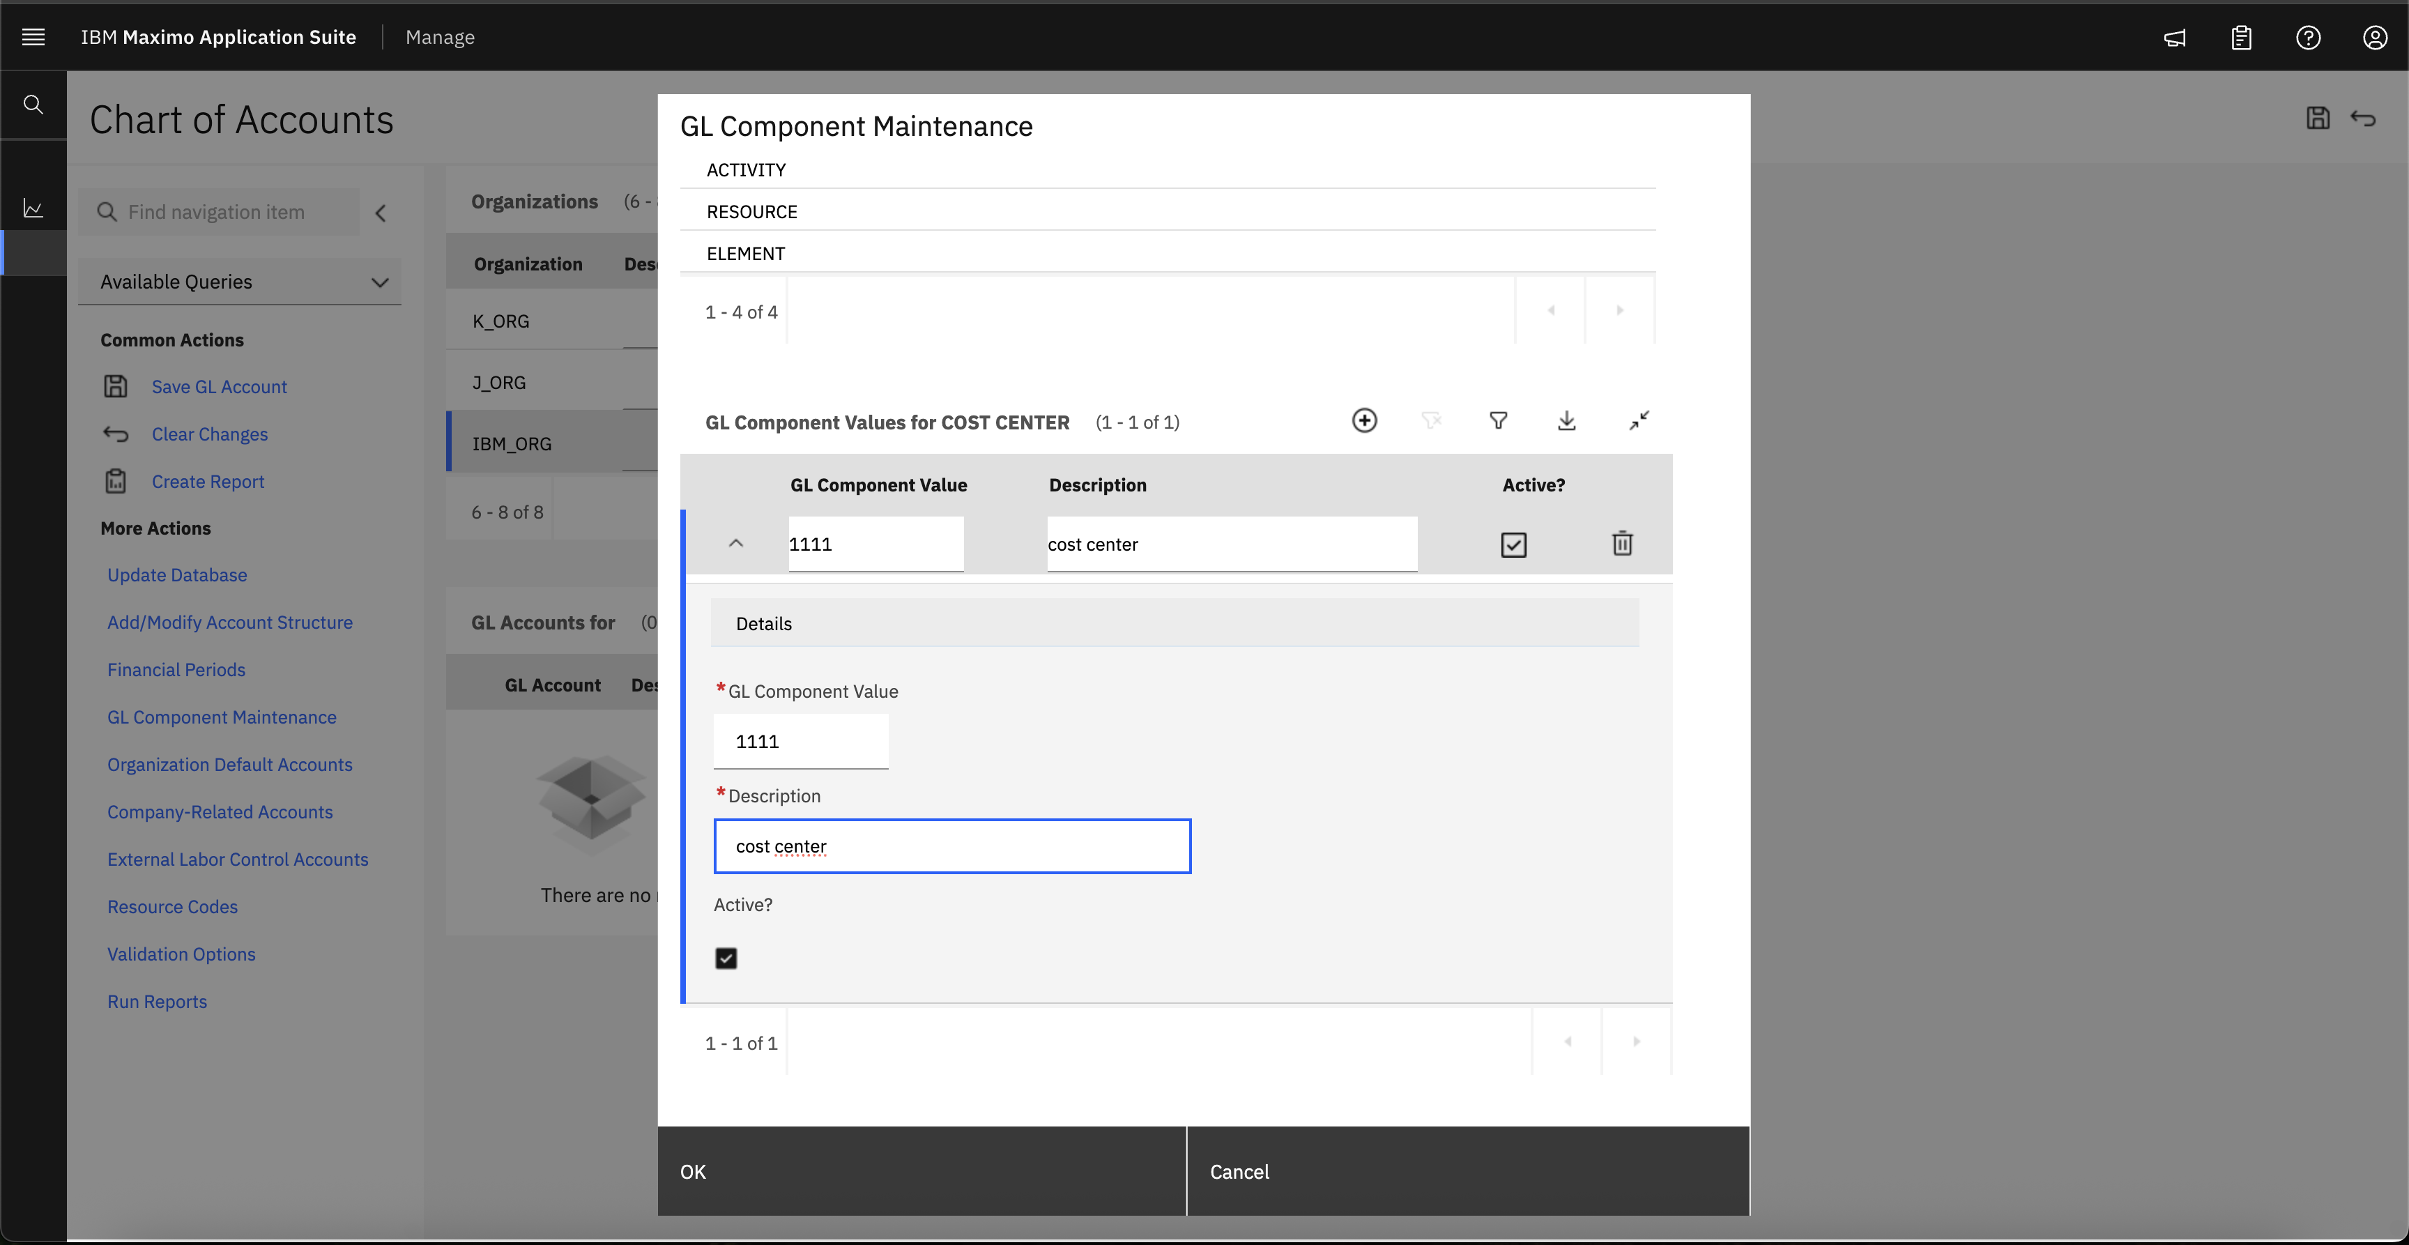Viewport: 2409px width, 1245px height.
Task: Edit the Description cell in table row
Action: click(x=1232, y=544)
